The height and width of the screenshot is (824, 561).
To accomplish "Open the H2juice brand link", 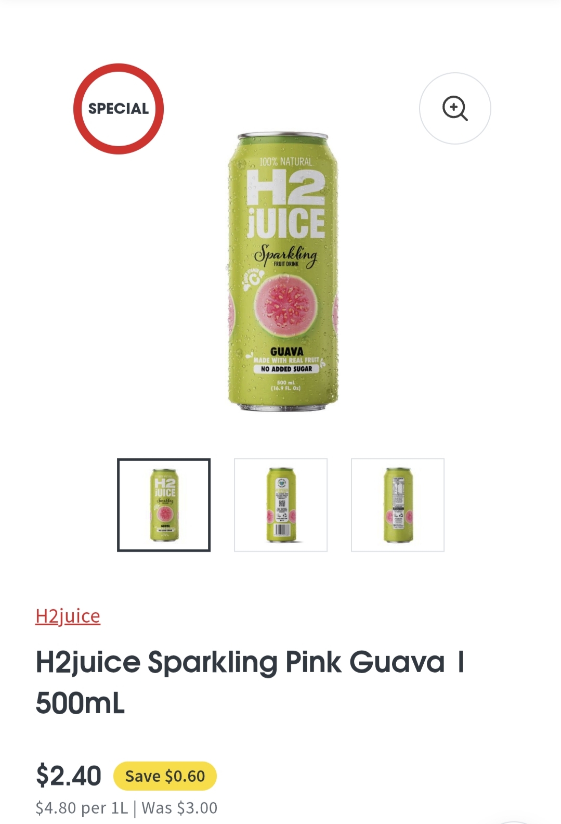I will [68, 616].
